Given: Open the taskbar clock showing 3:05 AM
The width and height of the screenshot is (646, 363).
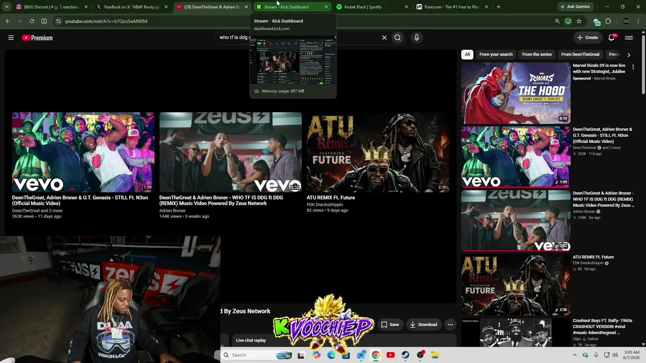Looking at the screenshot, I should [632, 355].
